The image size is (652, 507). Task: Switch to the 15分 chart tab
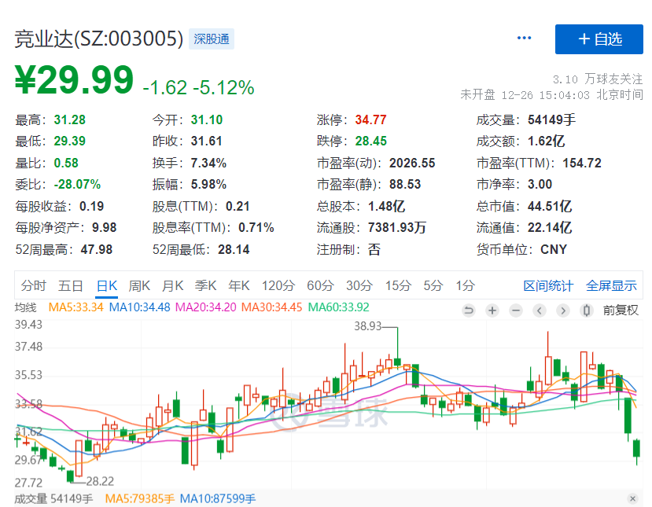tap(398, 285)
